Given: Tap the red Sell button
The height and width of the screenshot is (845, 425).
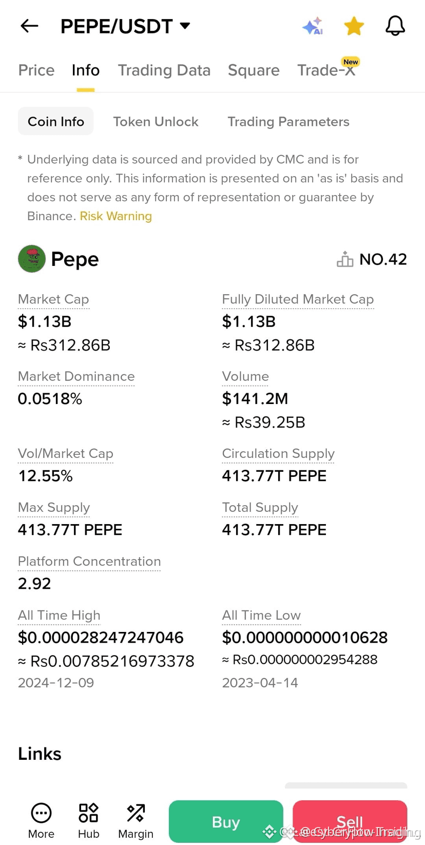Looking at the screenshot, I should [350, 821].
